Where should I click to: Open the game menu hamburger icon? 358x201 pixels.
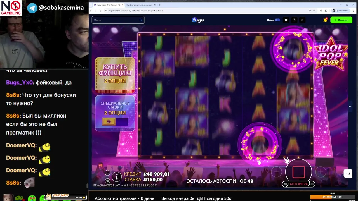(x=107, y=173)
